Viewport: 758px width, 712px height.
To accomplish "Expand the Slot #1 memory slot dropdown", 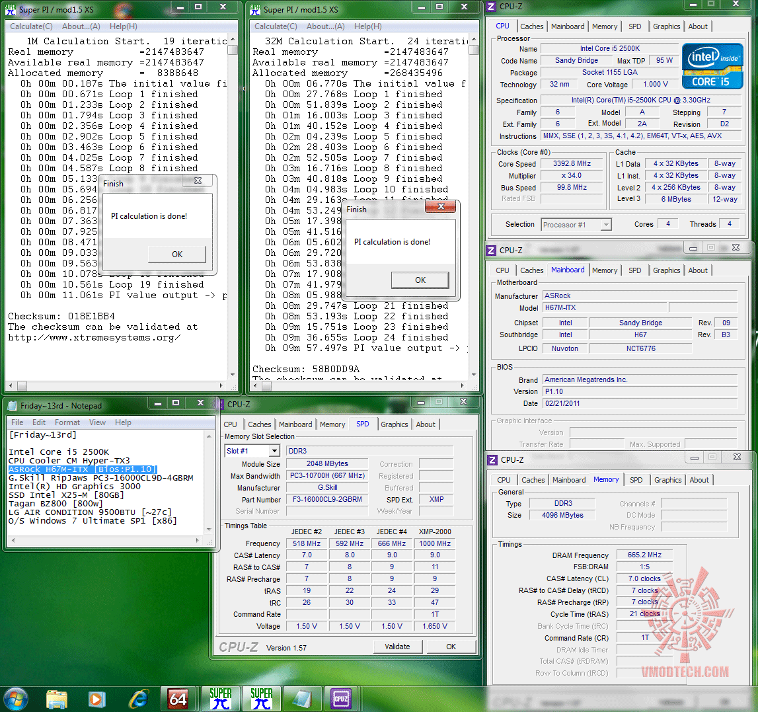I will pyautogui.click(x=274, y=451).
